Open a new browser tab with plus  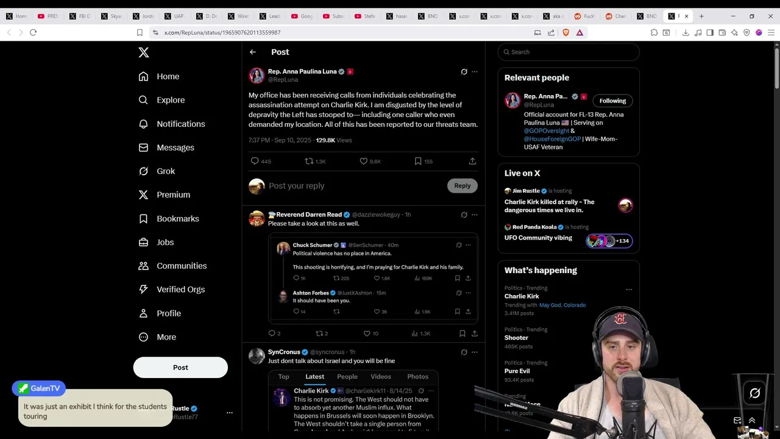(701, 16)
